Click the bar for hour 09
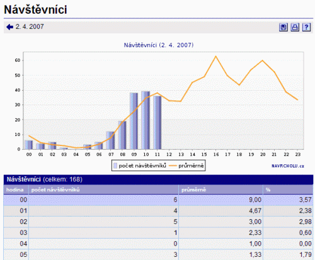Viewport: 315px width, 260px height. click(134, 121)
